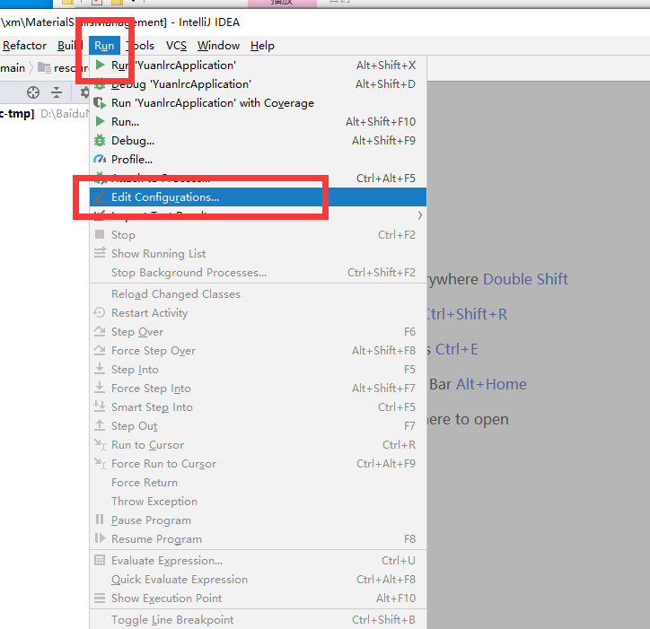
Task: Click the Pause Program icon
Action: [100, 520]
